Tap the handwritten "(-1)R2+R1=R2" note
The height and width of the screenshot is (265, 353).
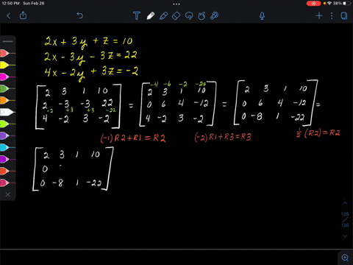pos(133,138)
